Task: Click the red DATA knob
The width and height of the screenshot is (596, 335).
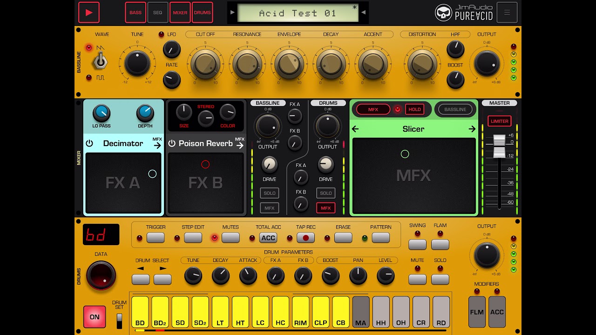Action: (101, 275)
